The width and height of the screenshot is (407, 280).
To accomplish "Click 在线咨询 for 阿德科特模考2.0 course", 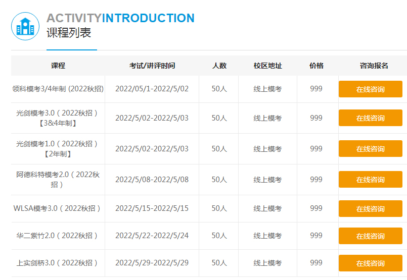I will (370, 180).
